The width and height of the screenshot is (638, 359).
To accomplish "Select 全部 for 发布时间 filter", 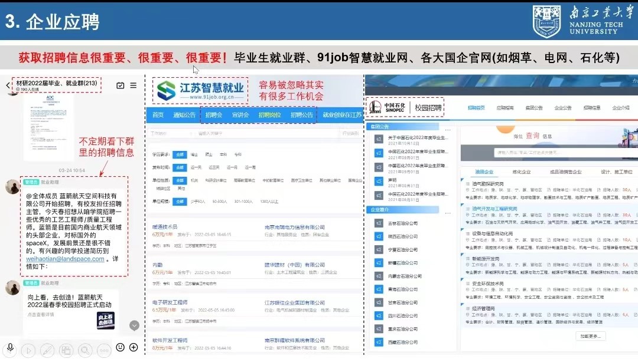I will 180,167.
